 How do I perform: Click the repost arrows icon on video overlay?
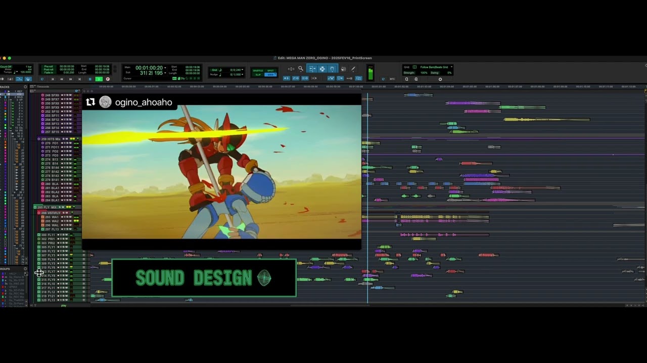(90, 102)
